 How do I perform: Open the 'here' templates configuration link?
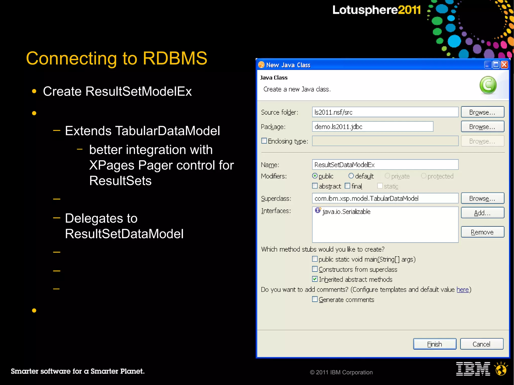pos(463,290)
